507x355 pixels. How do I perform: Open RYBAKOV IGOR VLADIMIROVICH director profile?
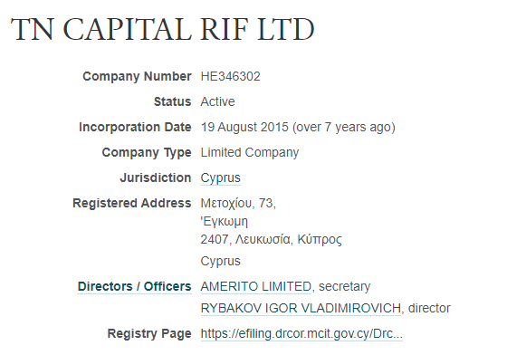click(301, 308)
